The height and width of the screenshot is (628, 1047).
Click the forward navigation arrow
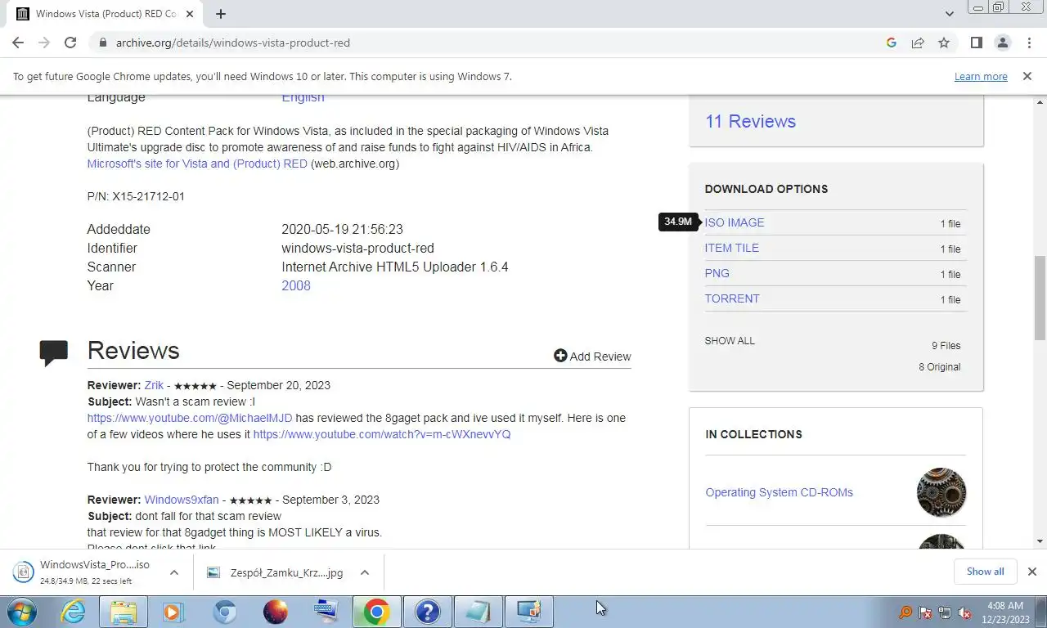[44, 43]
